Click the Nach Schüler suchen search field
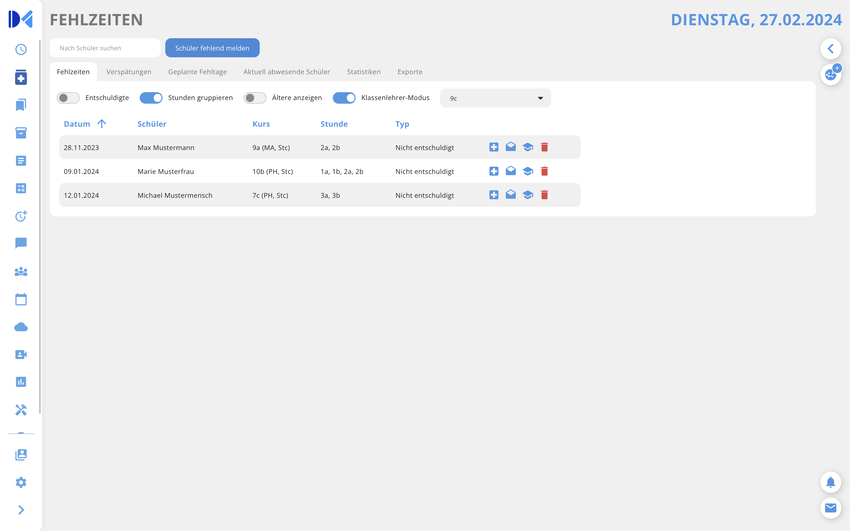The image size is (850, 531). [105, 48]
